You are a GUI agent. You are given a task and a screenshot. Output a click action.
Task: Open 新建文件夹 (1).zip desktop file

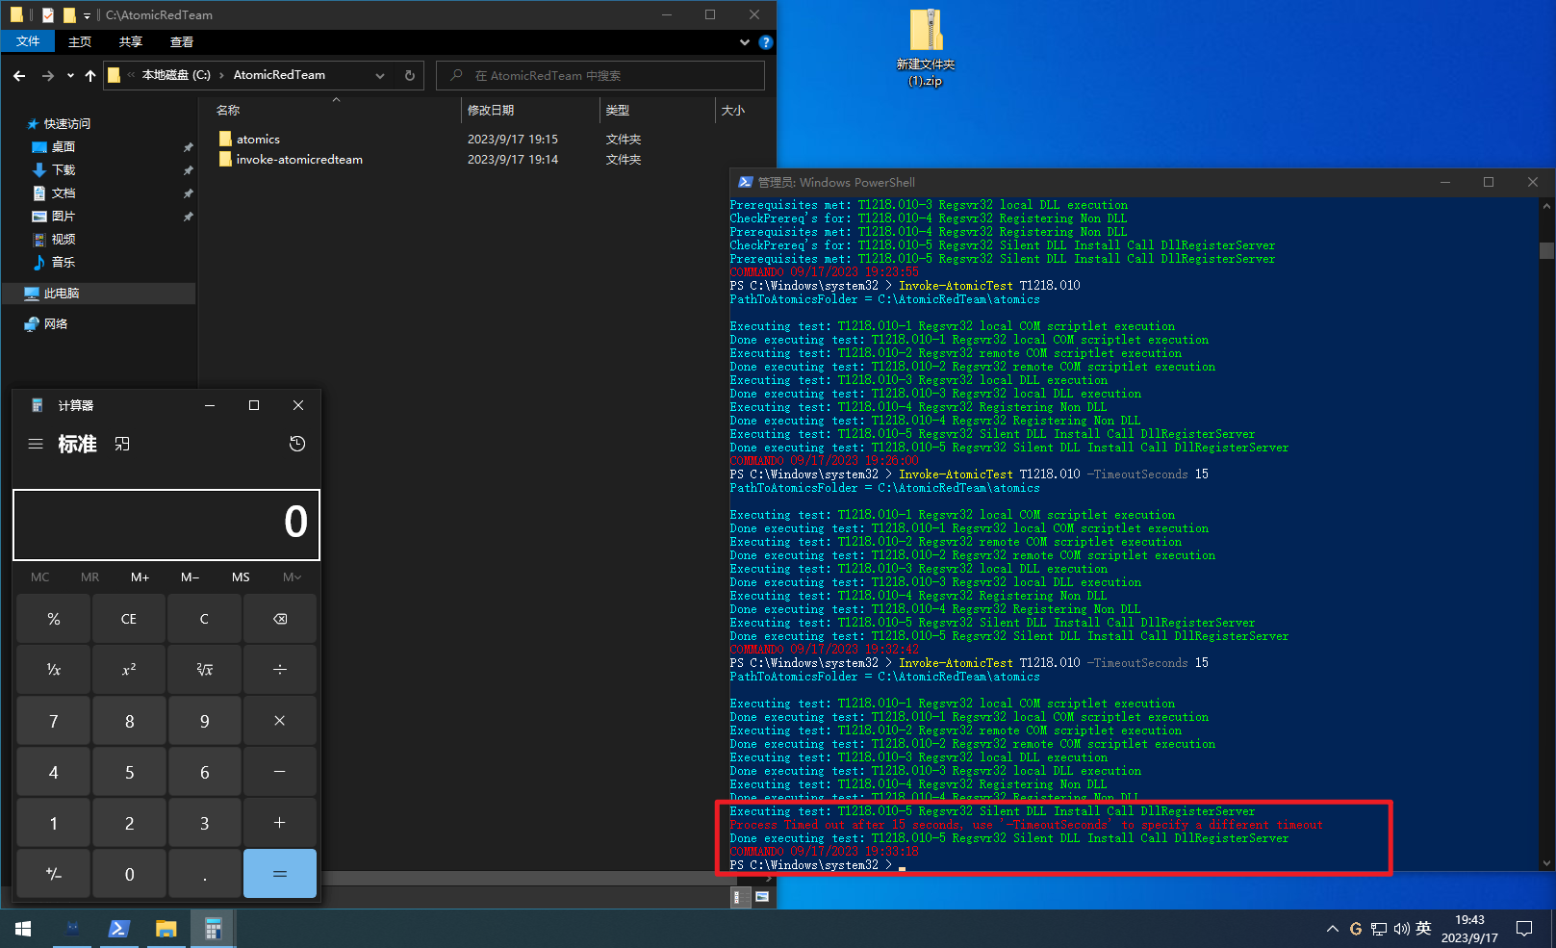[926, 48]
